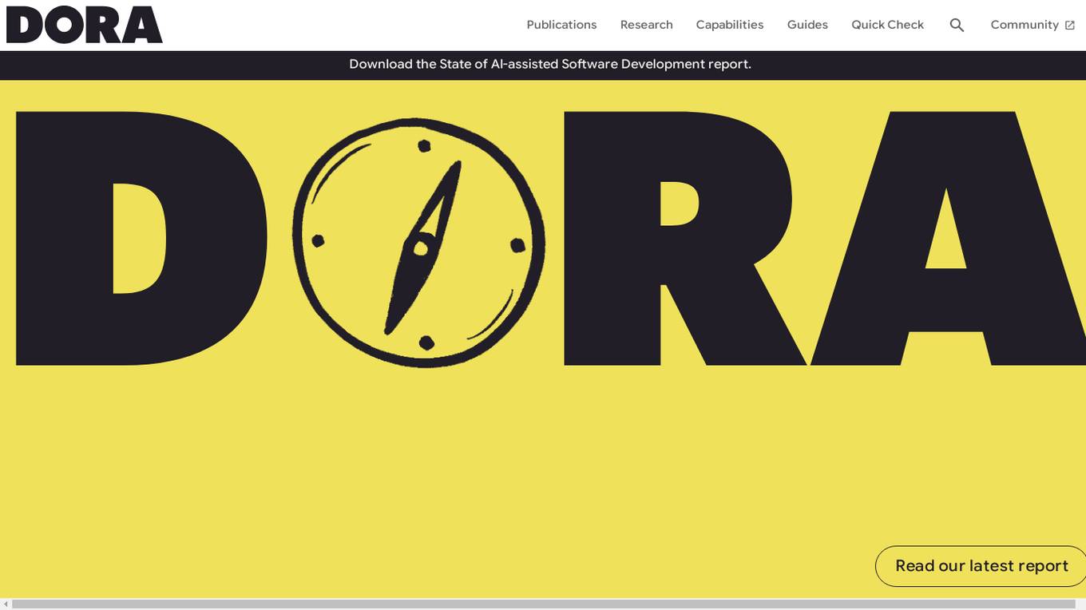Open the Capabilities section
Screen dimensions: 1086x610
(730, 25)
